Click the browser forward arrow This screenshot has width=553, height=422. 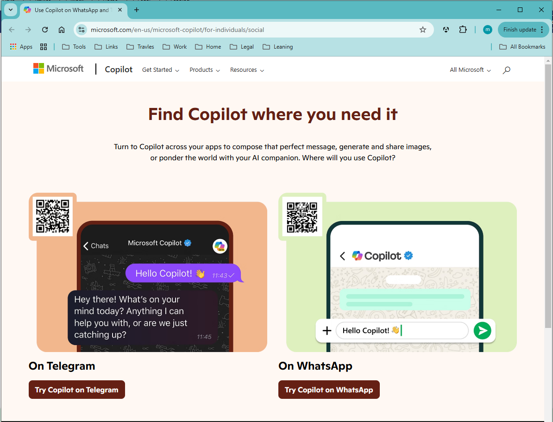point(28,30)
